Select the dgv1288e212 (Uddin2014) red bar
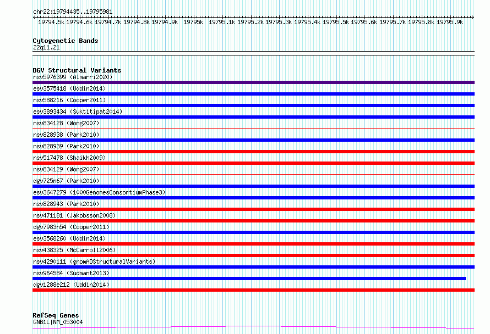Screen dimensions: 490x334 (253, 290)
